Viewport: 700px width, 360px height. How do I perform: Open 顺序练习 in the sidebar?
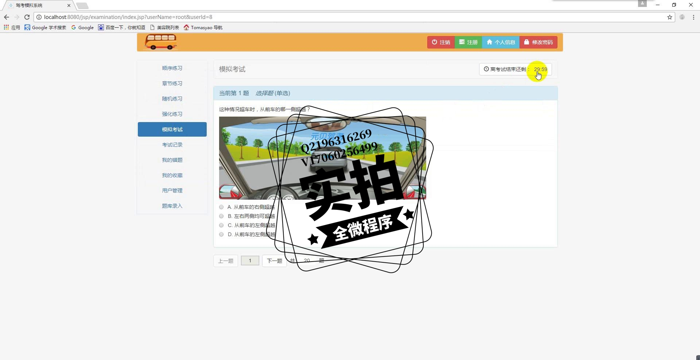(172, 68)
